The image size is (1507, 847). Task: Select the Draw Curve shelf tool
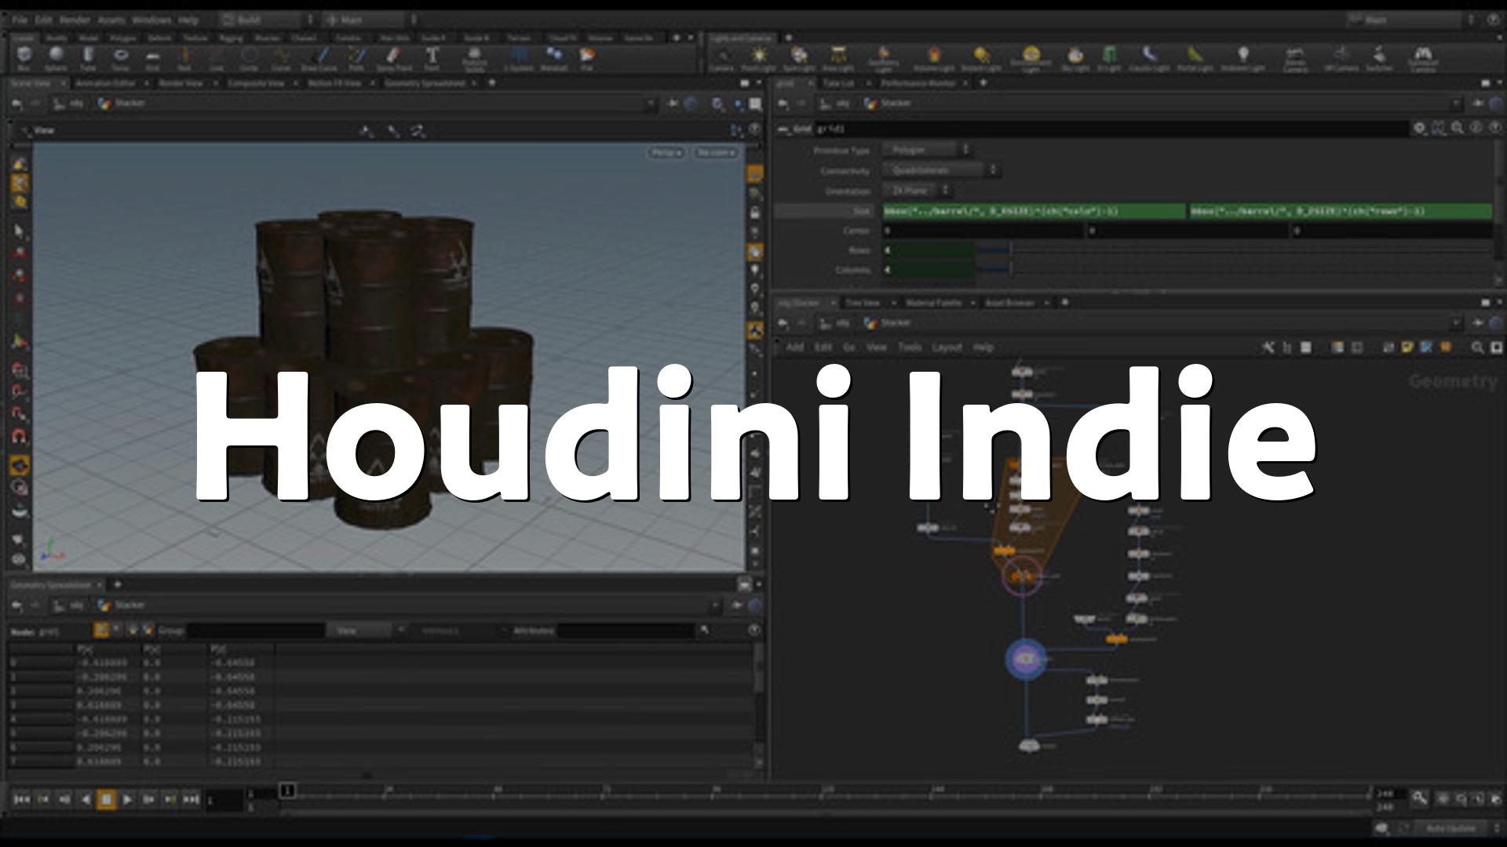pos(319,58)
